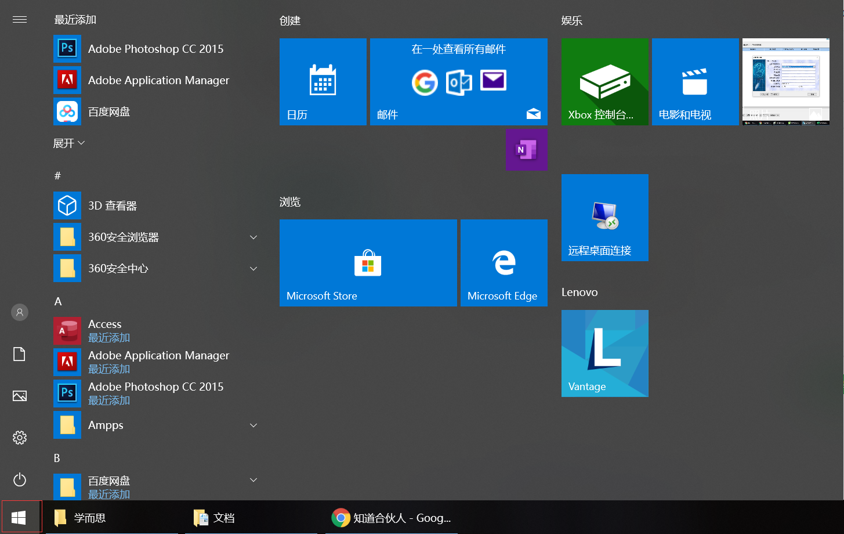The height and width of the screenshot is (534, 844).
Task: Click the 娱乐 tile group title
Action: (x=572, y=21)
